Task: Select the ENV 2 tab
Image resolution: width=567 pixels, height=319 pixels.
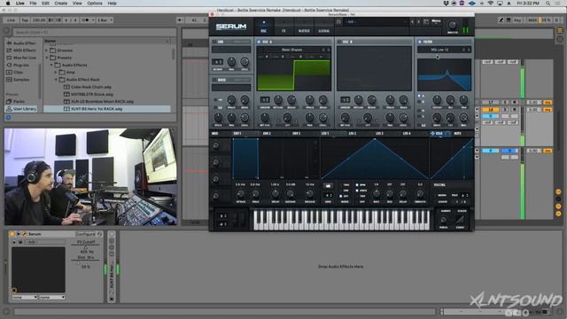Action: point(267,134)
